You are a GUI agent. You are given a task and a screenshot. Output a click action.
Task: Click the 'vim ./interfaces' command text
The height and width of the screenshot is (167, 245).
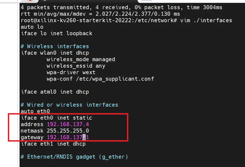[206, 20]
